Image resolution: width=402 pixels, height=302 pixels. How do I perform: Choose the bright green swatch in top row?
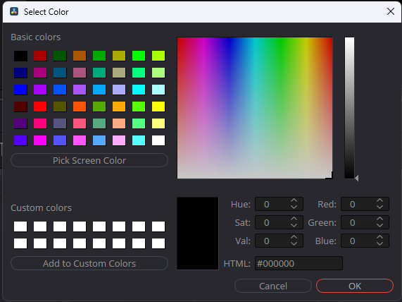coord(139,56)
